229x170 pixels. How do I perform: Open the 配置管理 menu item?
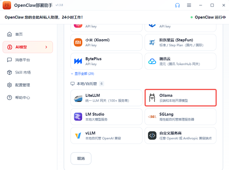coord(28,85)
